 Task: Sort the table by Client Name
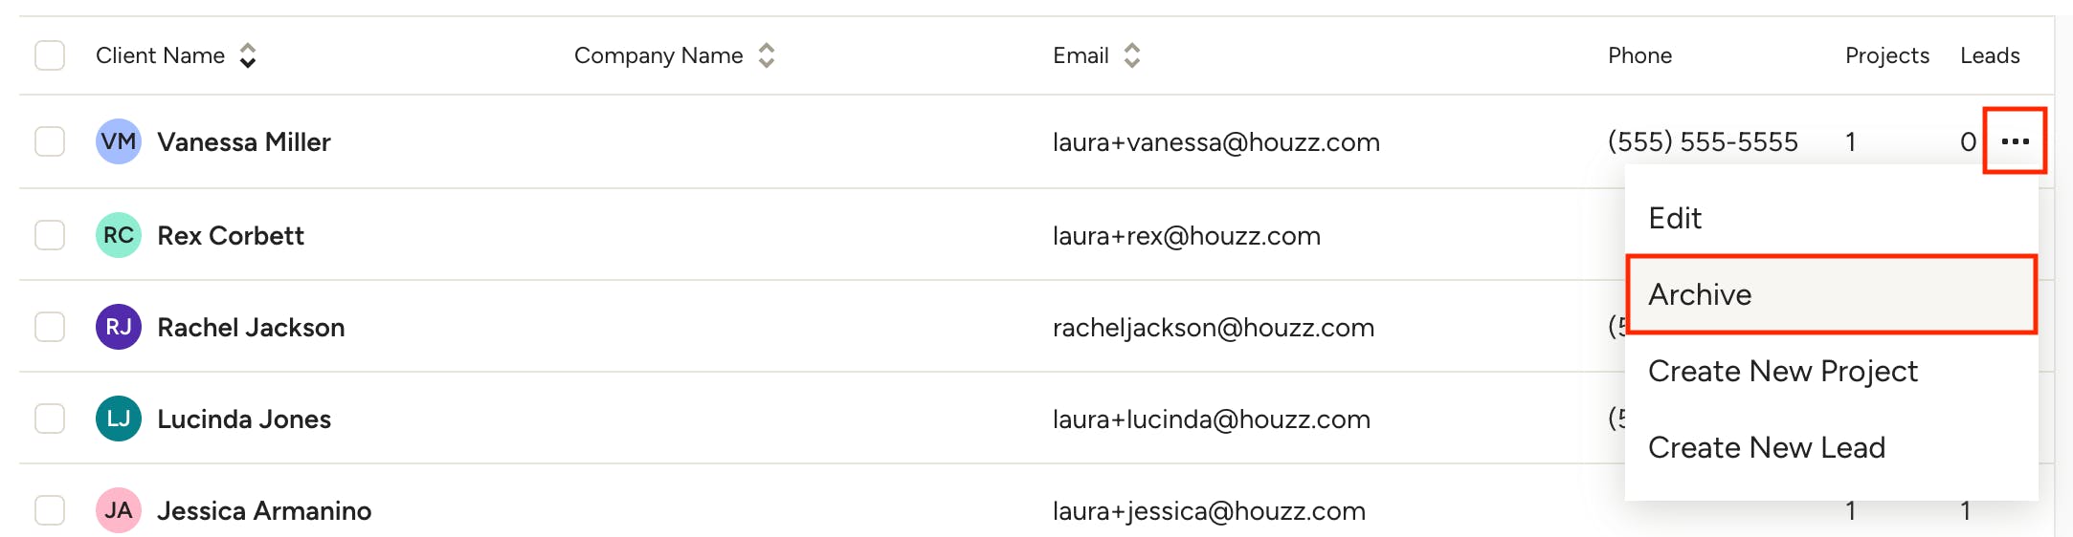click(x=247, y=55)
